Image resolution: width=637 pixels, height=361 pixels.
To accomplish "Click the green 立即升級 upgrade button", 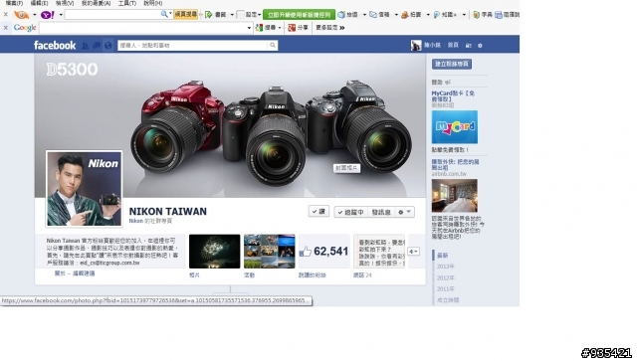I will point(299,15).
